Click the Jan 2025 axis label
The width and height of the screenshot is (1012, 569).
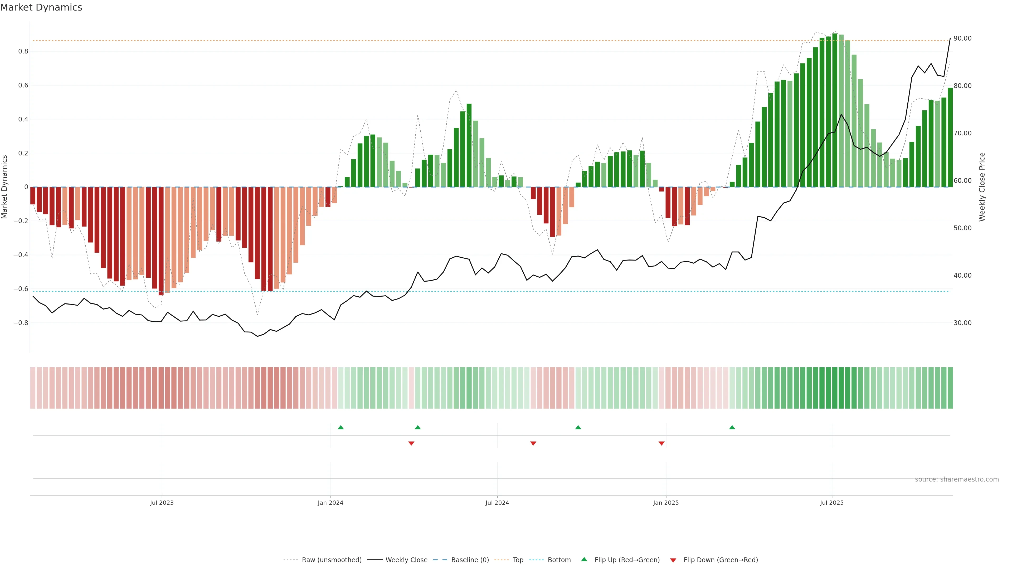tap(665, 503)
